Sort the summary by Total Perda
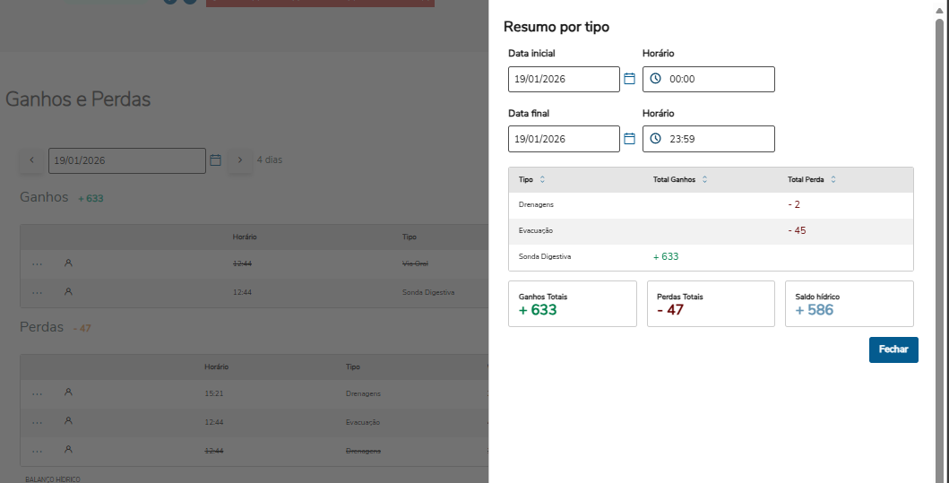The height and width of the screenshot is (483, 949). pyautogui.click(x=833, y=180)
